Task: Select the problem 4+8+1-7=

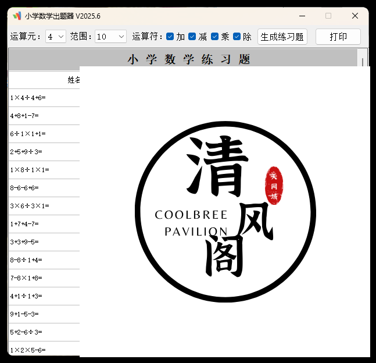Action: click(x=24, y=116)
